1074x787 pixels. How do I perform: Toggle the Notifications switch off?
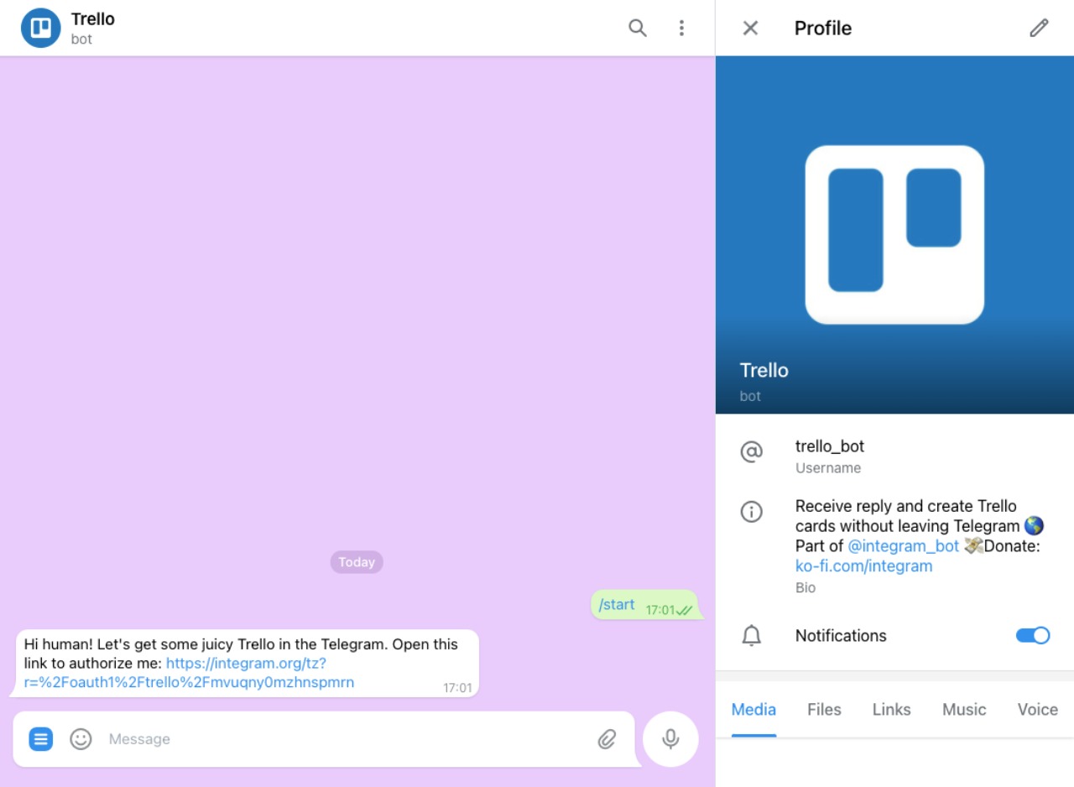[x=1033, y=635]
